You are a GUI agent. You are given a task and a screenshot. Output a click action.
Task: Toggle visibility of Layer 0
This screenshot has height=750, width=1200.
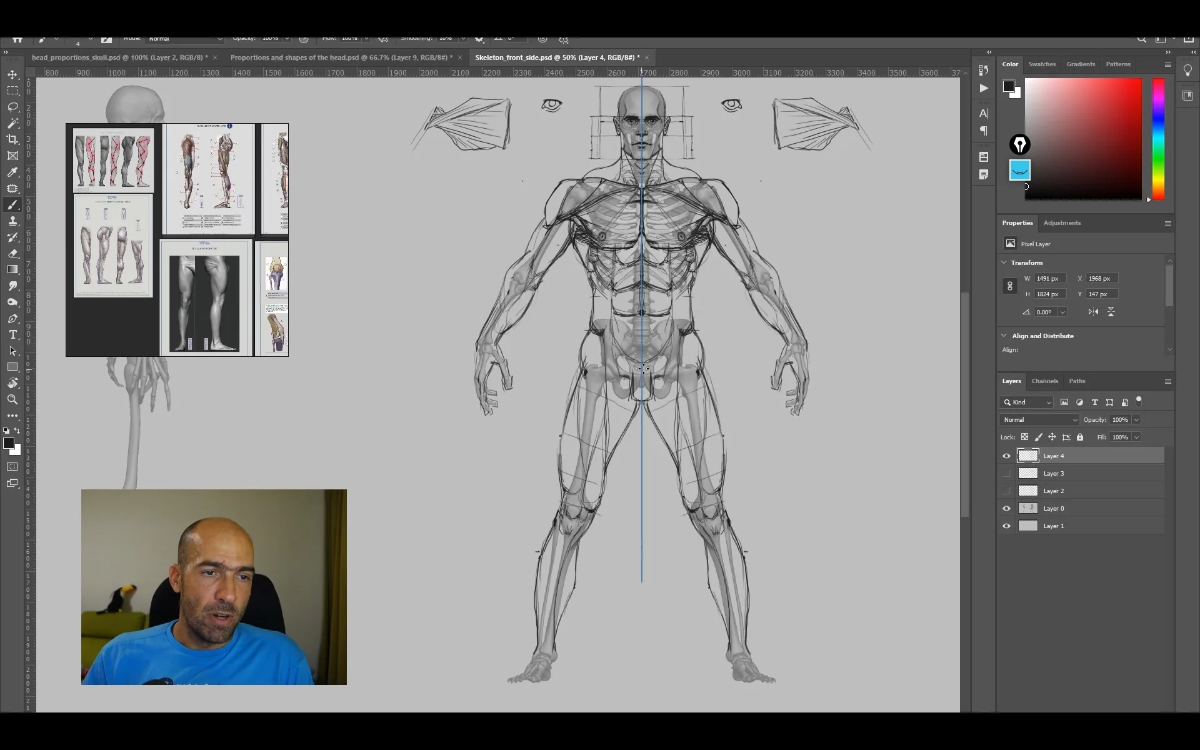tap(1006, 508)
